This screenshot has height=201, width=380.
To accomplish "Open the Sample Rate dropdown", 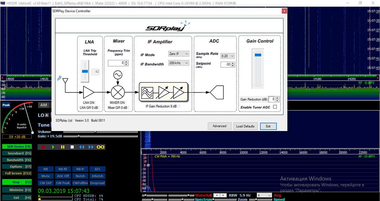I will (x=227, y=56).
